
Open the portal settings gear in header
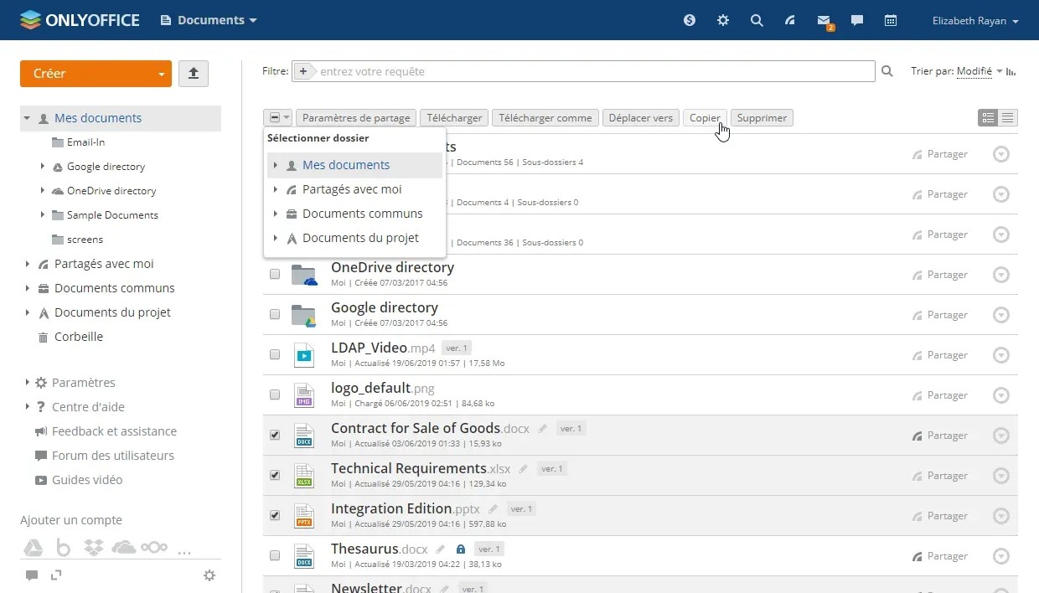[x=723, y=21]
